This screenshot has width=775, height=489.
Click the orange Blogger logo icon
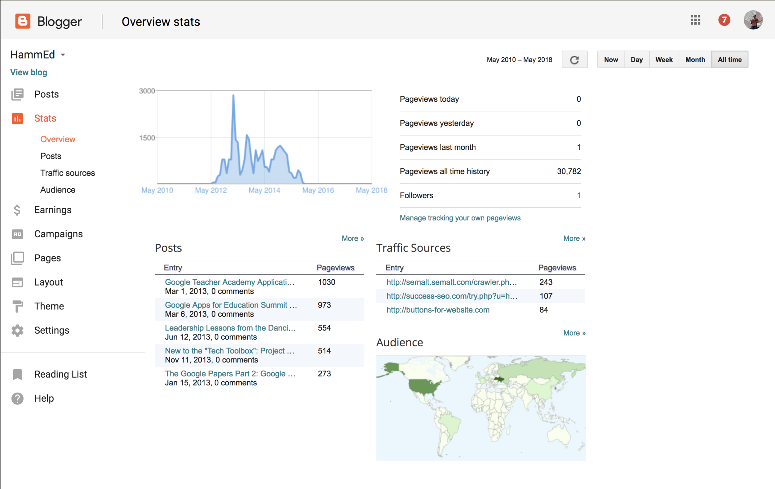coord(23,21)
